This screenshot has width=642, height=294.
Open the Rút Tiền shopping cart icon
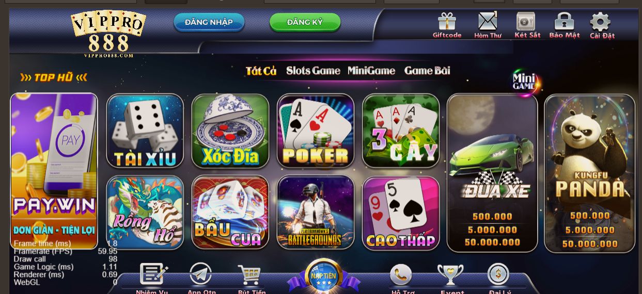(x=250, y=275)
